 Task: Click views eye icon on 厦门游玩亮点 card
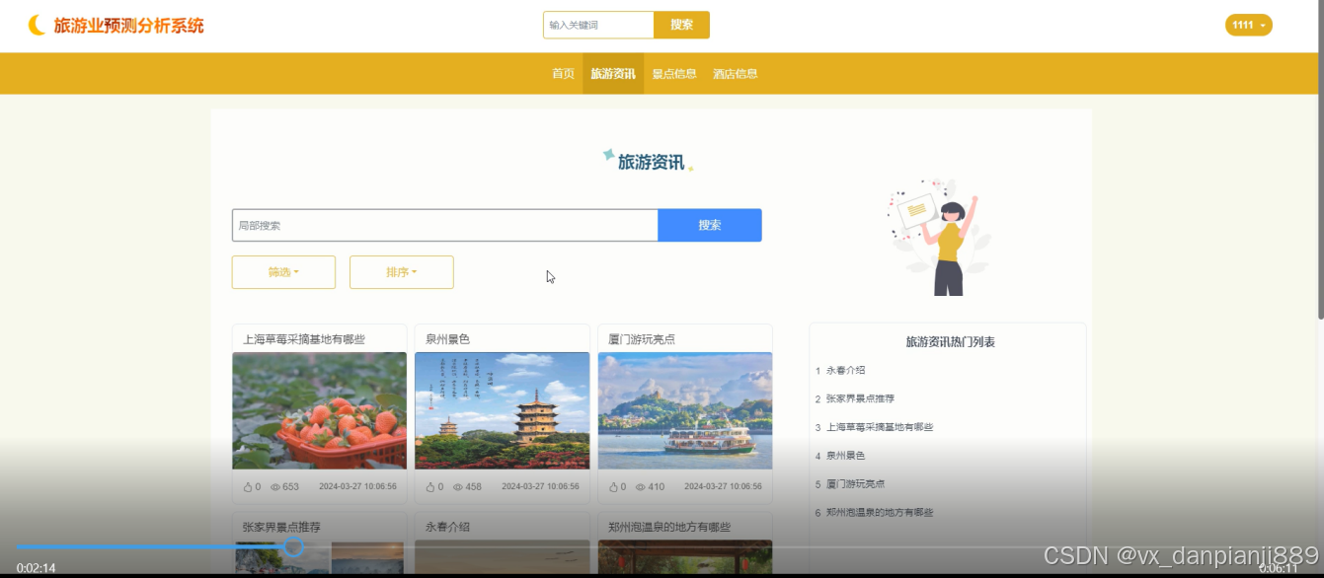point(641,487)
